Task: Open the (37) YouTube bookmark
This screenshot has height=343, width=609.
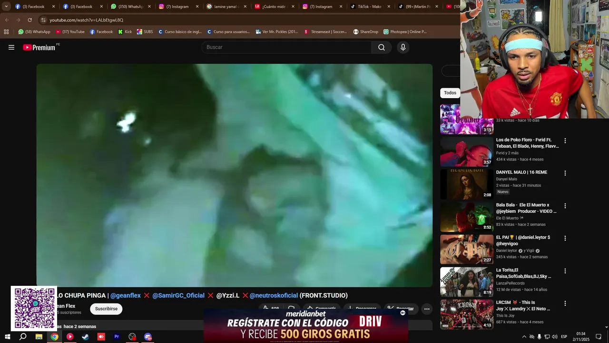Action: [x=70, y=32]
